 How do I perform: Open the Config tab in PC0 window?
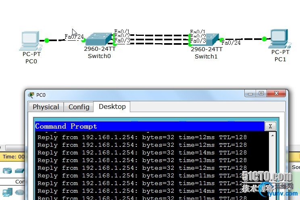79,107
